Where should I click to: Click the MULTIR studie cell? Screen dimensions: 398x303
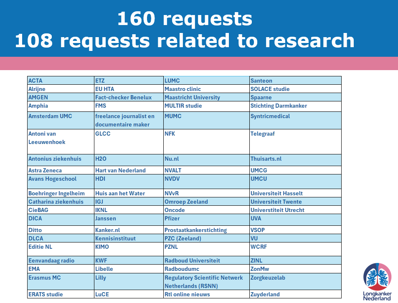[x=206, y=106]
